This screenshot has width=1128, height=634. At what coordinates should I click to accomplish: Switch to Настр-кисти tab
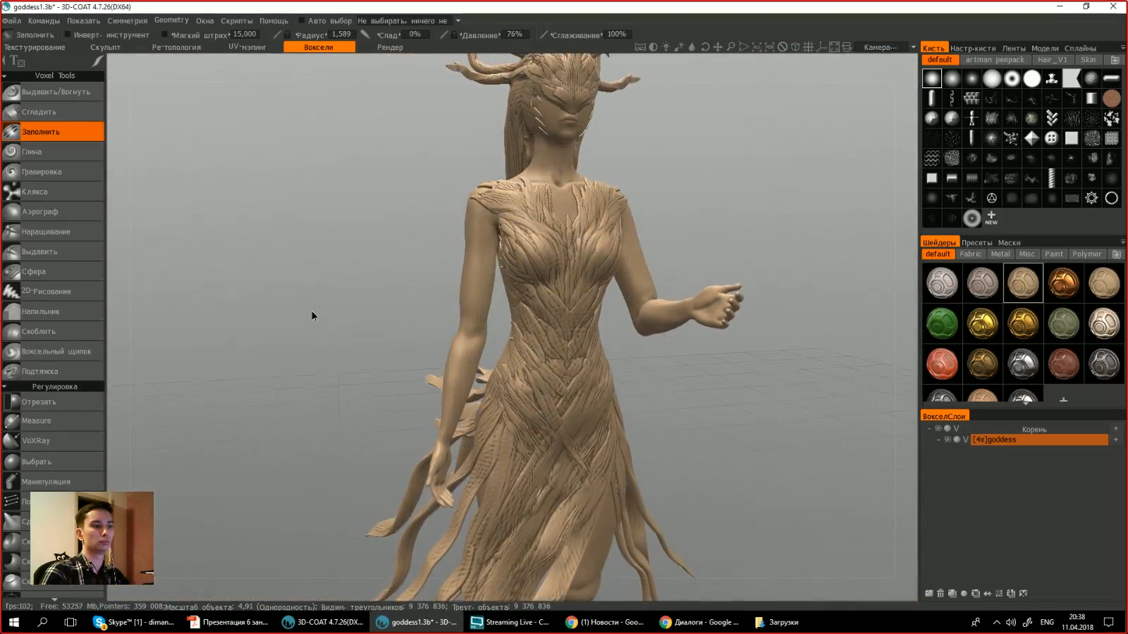tap(973, 49)
